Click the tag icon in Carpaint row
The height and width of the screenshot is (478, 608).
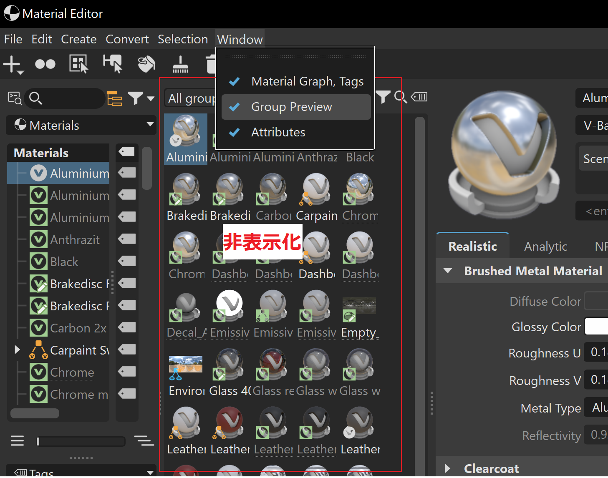[x=127, y=350]
